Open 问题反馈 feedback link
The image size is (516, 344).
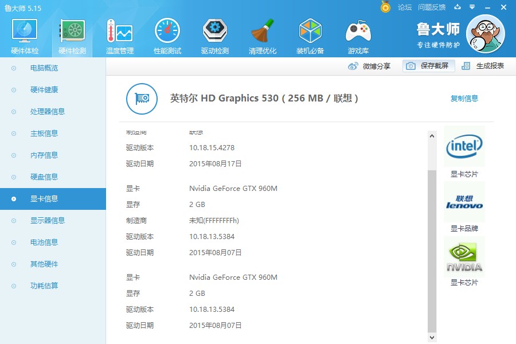pyautogui.click(x=431, y=7)
